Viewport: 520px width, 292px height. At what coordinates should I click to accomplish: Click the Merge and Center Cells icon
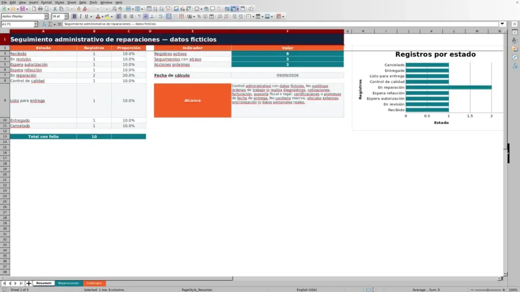tap(169, 17)
